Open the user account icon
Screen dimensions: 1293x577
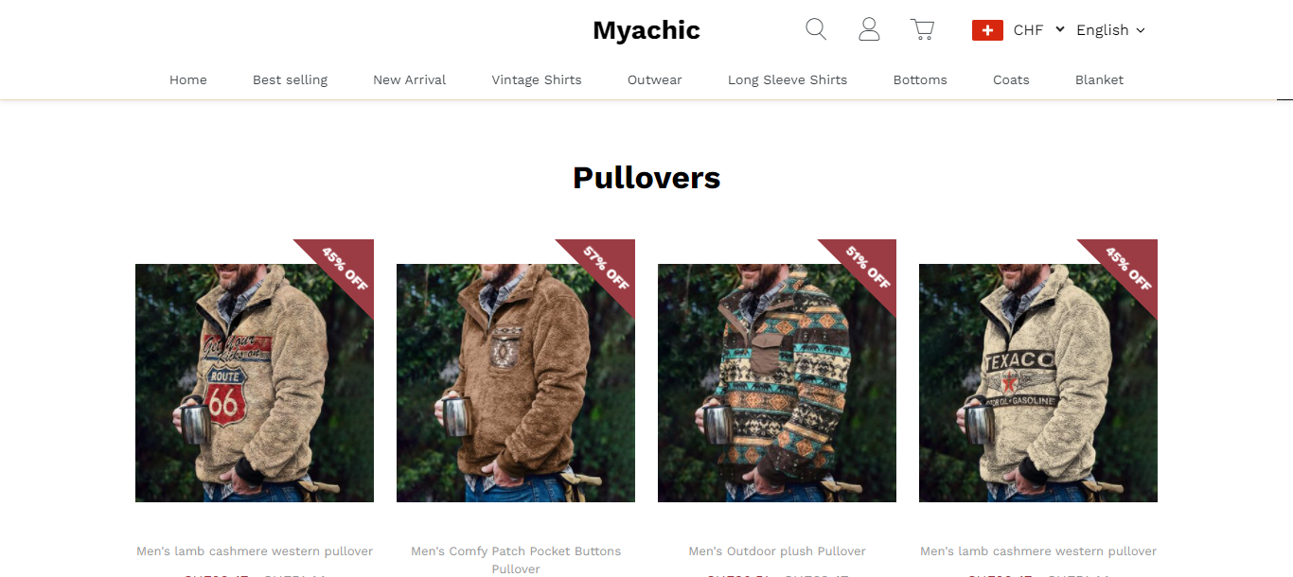[869, 29]
